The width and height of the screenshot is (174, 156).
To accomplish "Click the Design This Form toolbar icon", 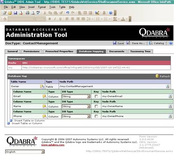I will (97, 13).
